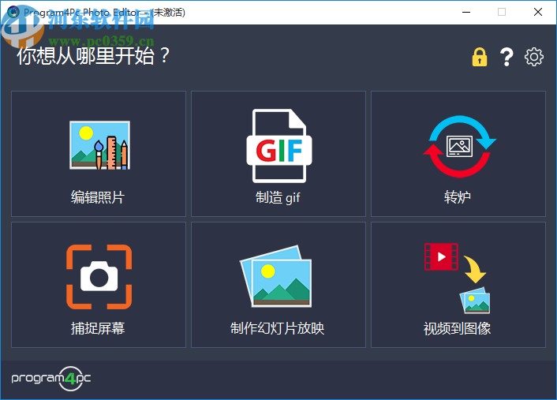
Task: Open the 视频到图像 video-to-image icon
Action: pyautogui.click(x=457, y=279)
